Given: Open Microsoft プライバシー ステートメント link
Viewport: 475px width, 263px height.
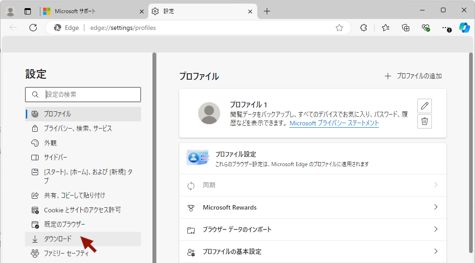Looking at the screenshot, I should pos(334,123).
